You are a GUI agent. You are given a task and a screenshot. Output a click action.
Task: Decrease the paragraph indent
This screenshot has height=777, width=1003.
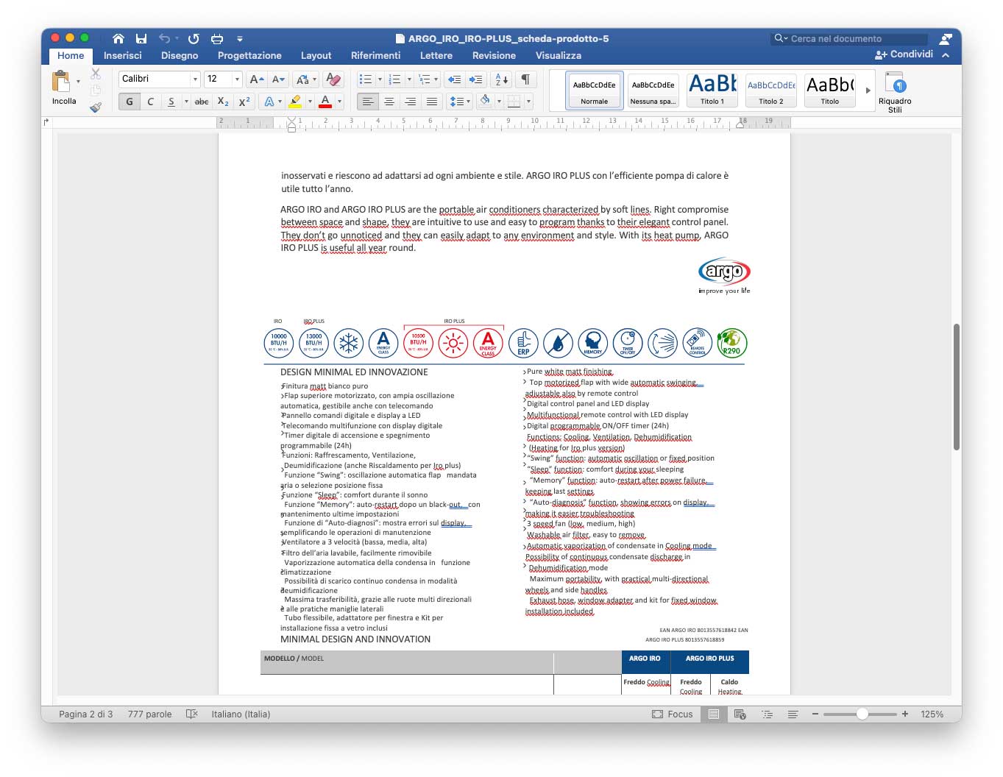pyautogui.click(x=455, y=79)
